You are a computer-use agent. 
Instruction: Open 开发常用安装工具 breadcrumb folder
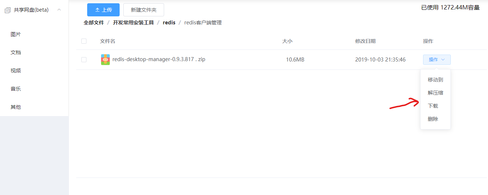133,23
